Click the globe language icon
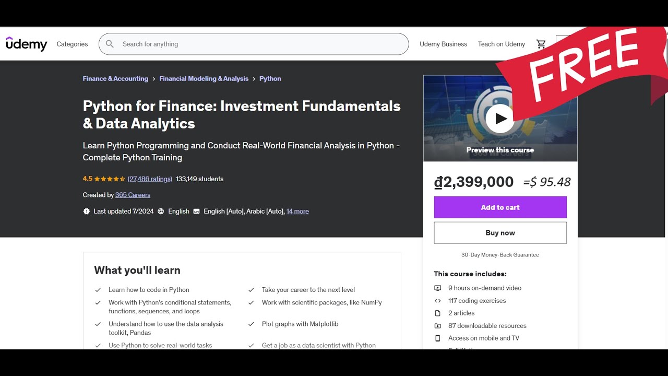 click(x=161, y=211)
